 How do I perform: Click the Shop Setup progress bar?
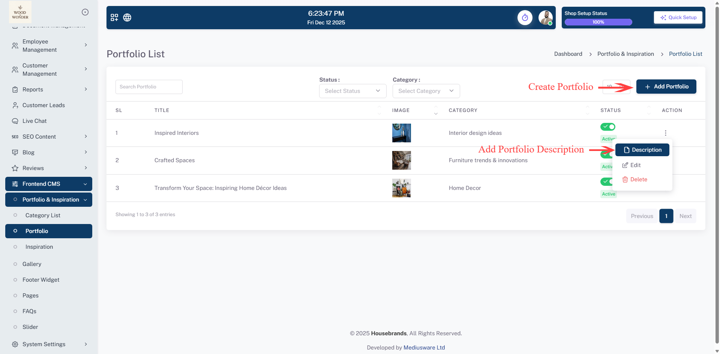click(x=598, y=22)
